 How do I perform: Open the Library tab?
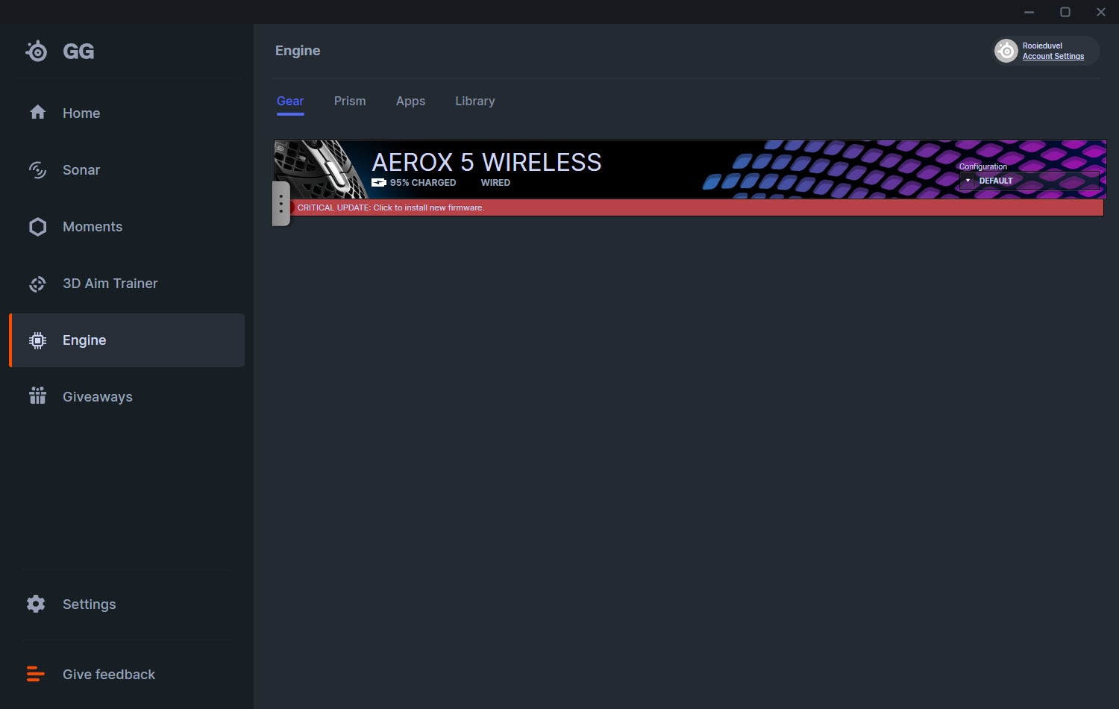pyautogui.click(x=474, y=101)
